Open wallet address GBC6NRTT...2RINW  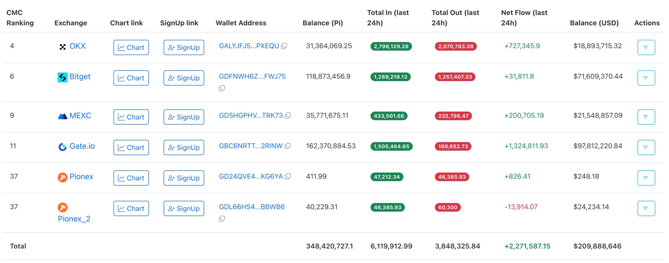point(250,146)
